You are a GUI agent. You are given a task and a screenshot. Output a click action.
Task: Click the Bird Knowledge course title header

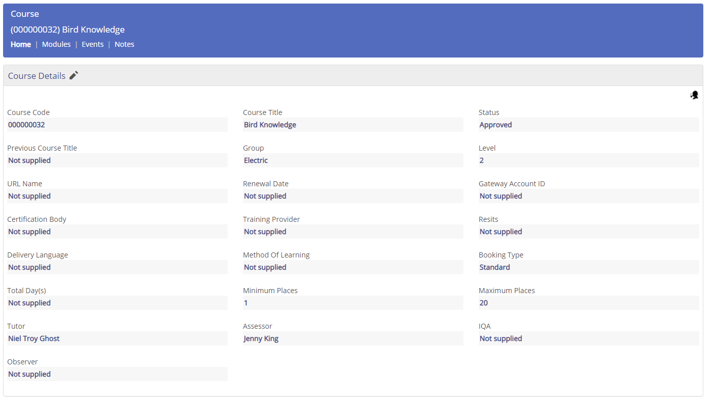tap(67, 29)
